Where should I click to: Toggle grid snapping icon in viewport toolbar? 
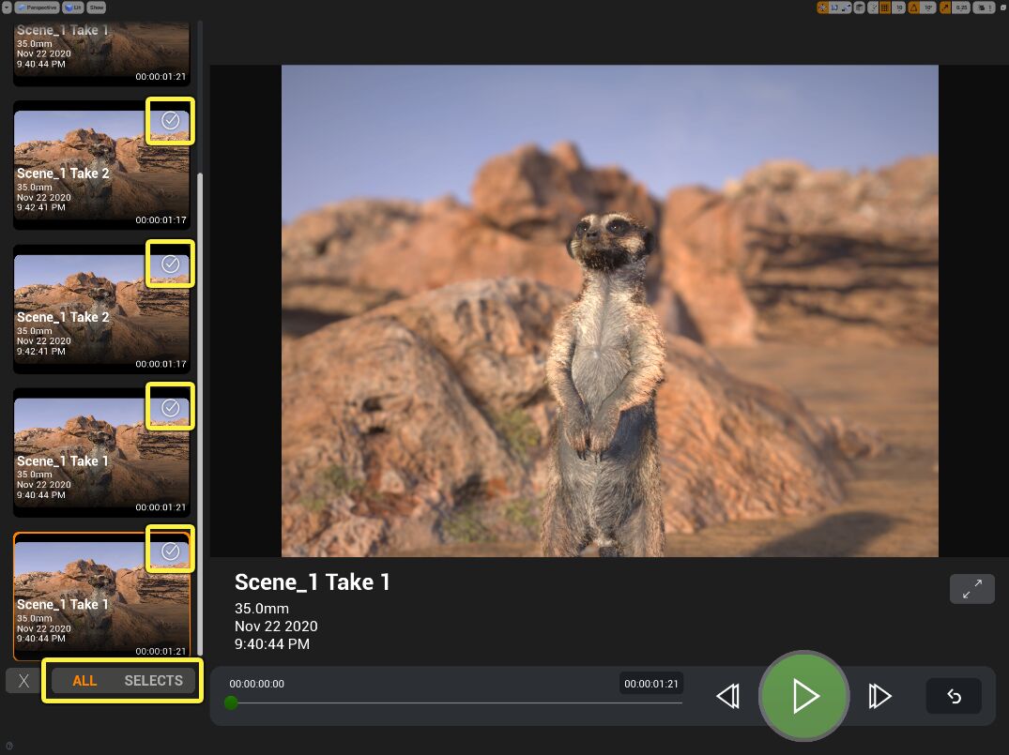(x=885, y=8)
